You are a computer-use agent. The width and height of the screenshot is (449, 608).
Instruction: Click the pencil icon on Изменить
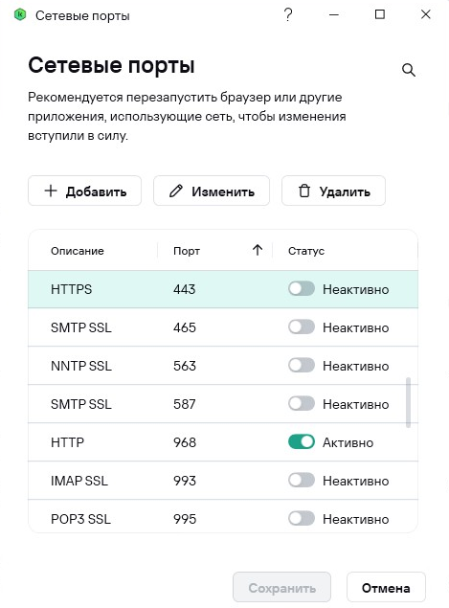pyautogui.click(x=175, y=191)
